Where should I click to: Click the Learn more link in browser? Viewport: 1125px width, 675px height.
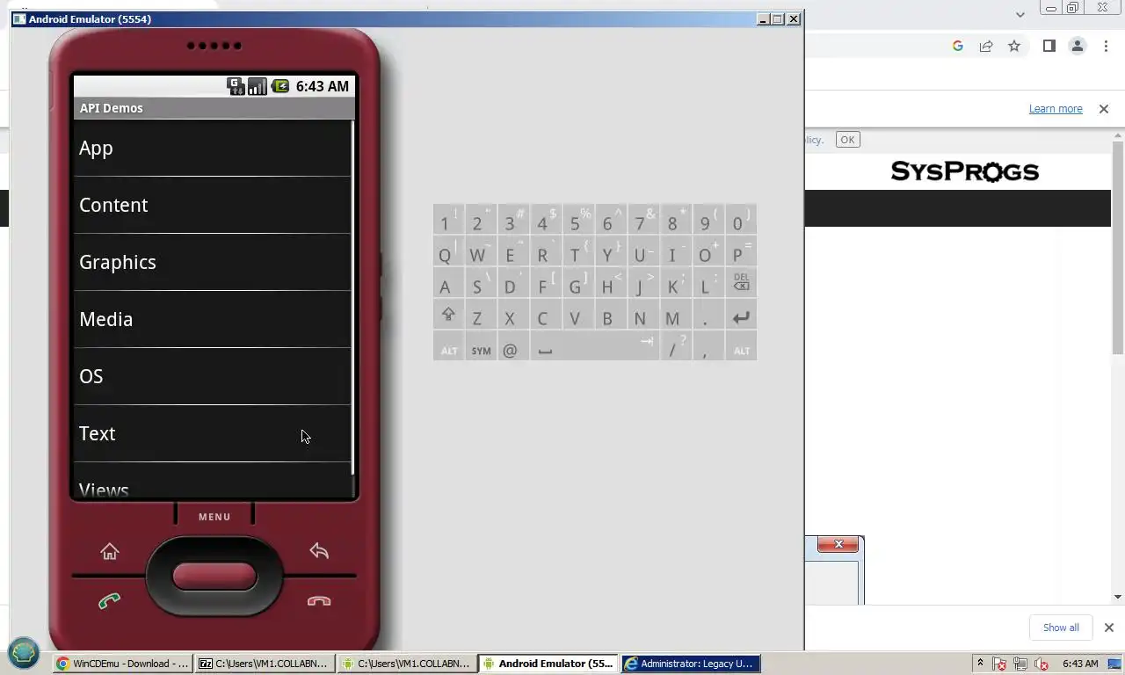click(1056, 109)
